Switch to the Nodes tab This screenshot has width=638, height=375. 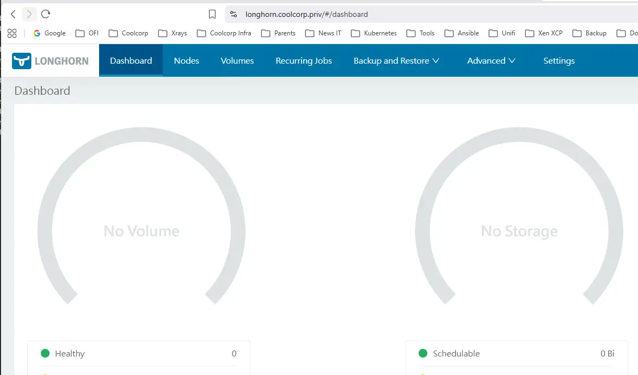[x=186, y=61]
